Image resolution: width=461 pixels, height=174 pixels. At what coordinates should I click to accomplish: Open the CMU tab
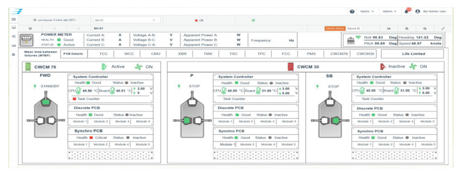[x=155, y=54]
